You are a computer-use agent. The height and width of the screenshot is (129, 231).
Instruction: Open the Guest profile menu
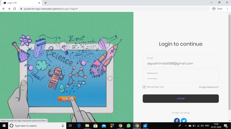pyautogui.click(x=218, y=9)
